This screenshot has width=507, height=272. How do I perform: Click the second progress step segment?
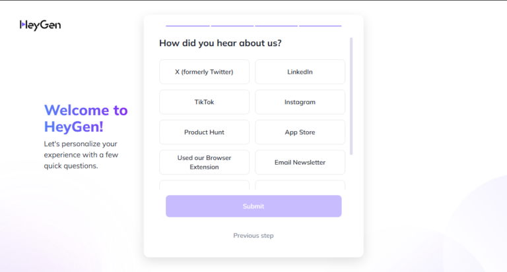[x=232, y=26]
